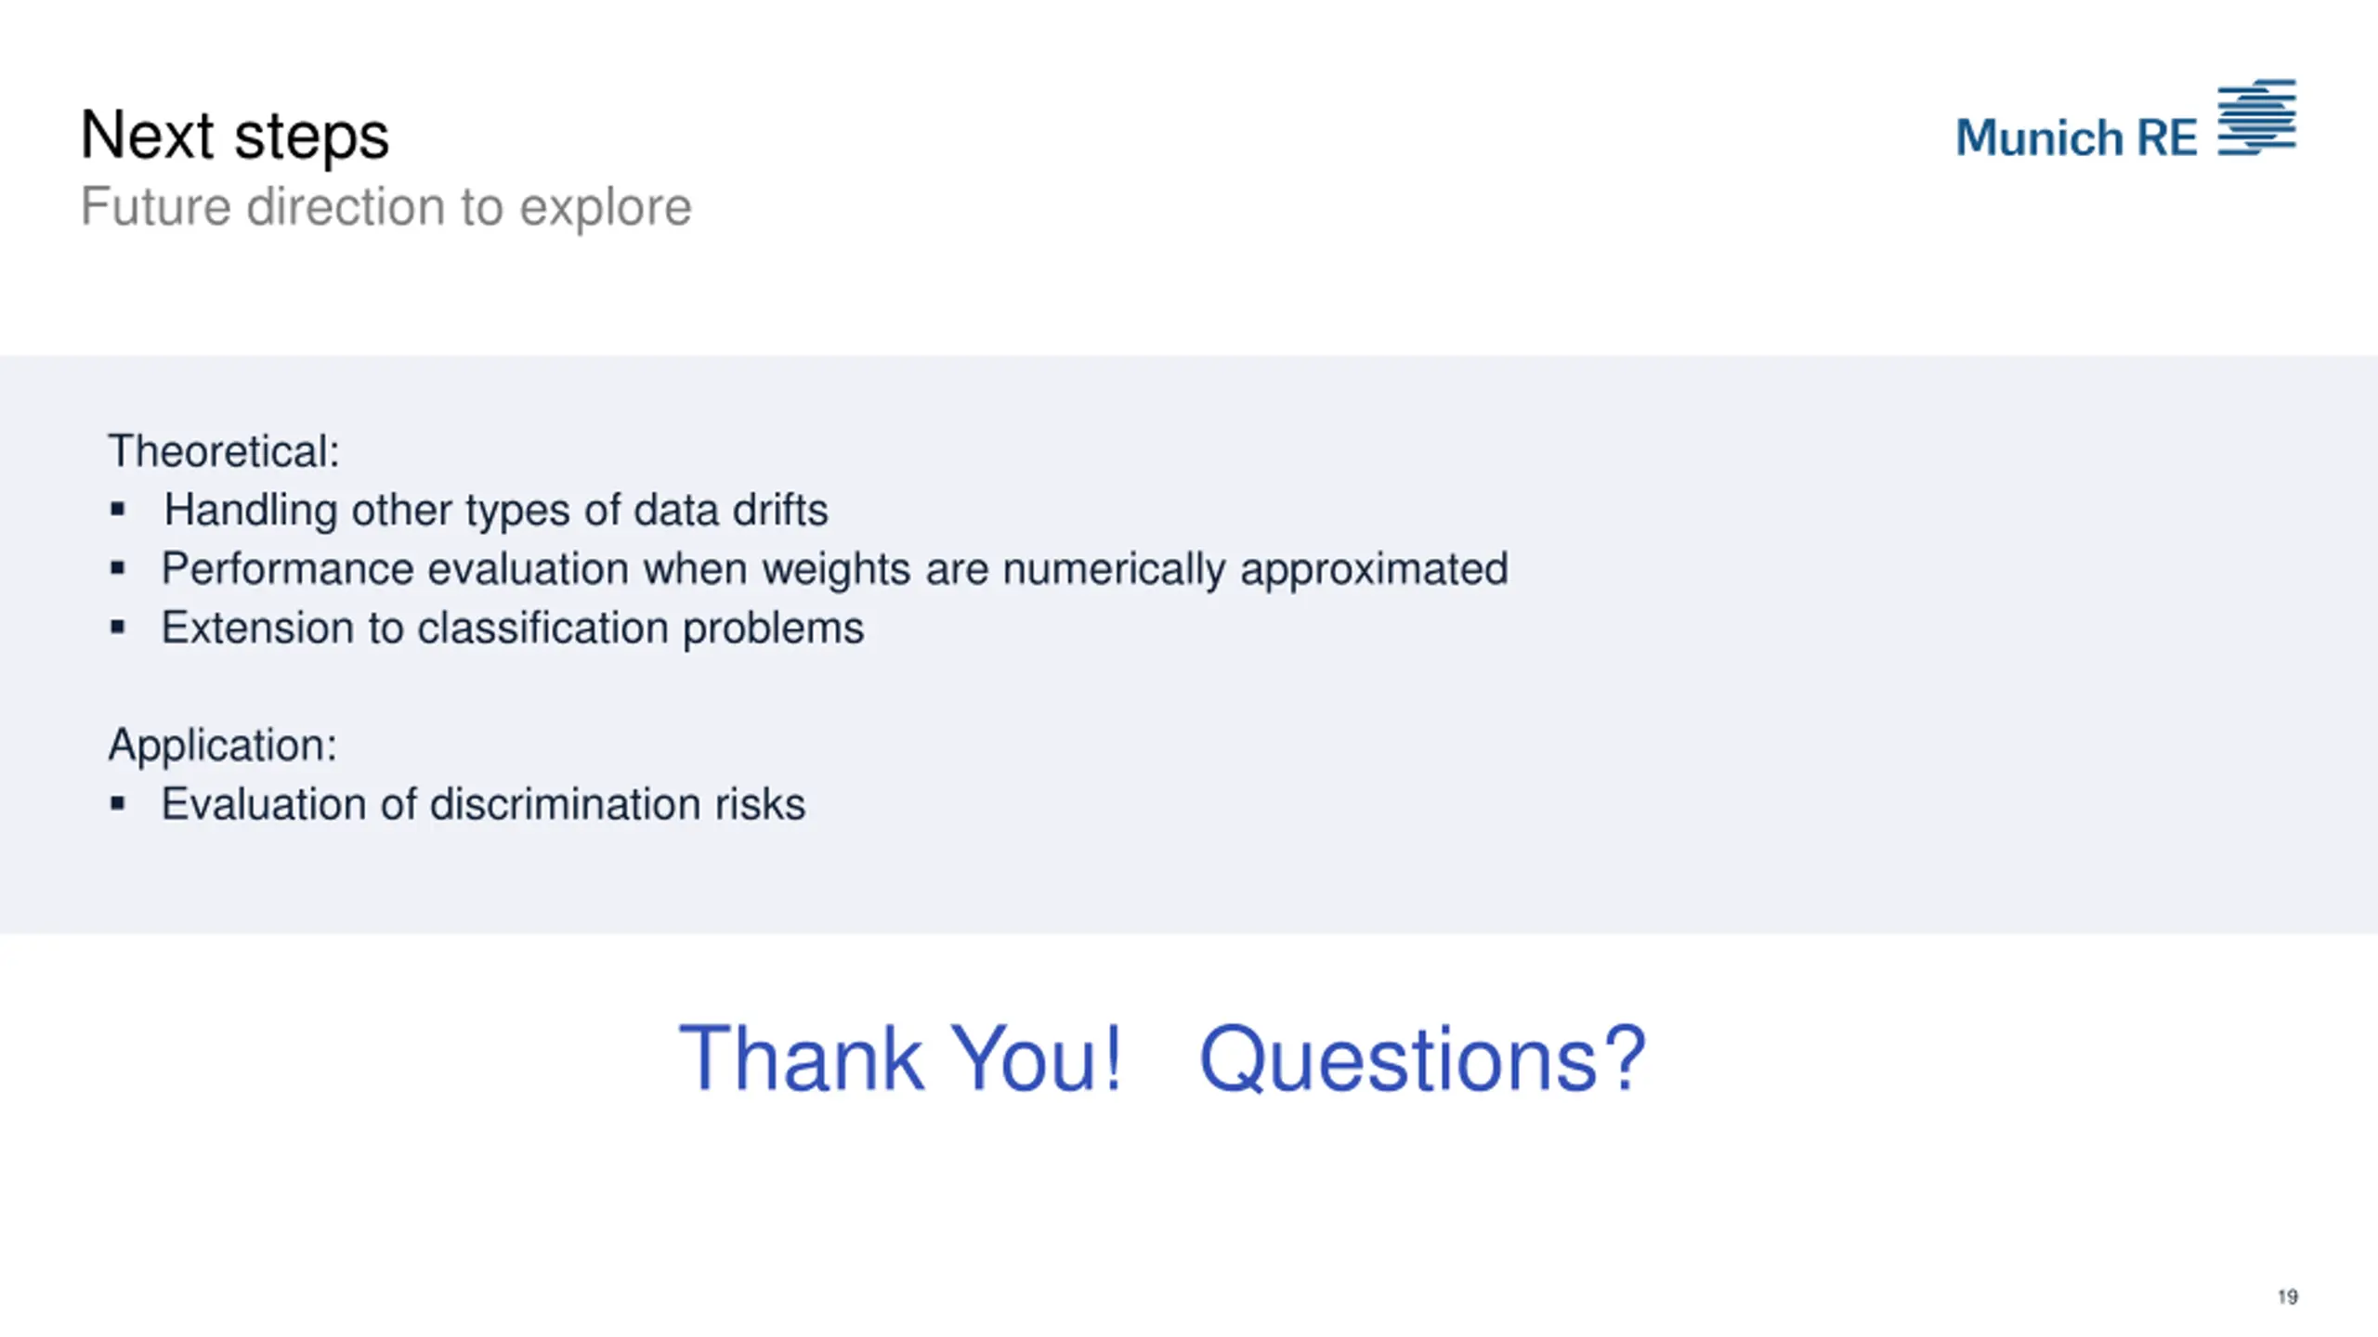This screenshot has width=2378, height=1337.
Task: Select the 'Performance evaluation when weights' line
Action: [835, 569]
